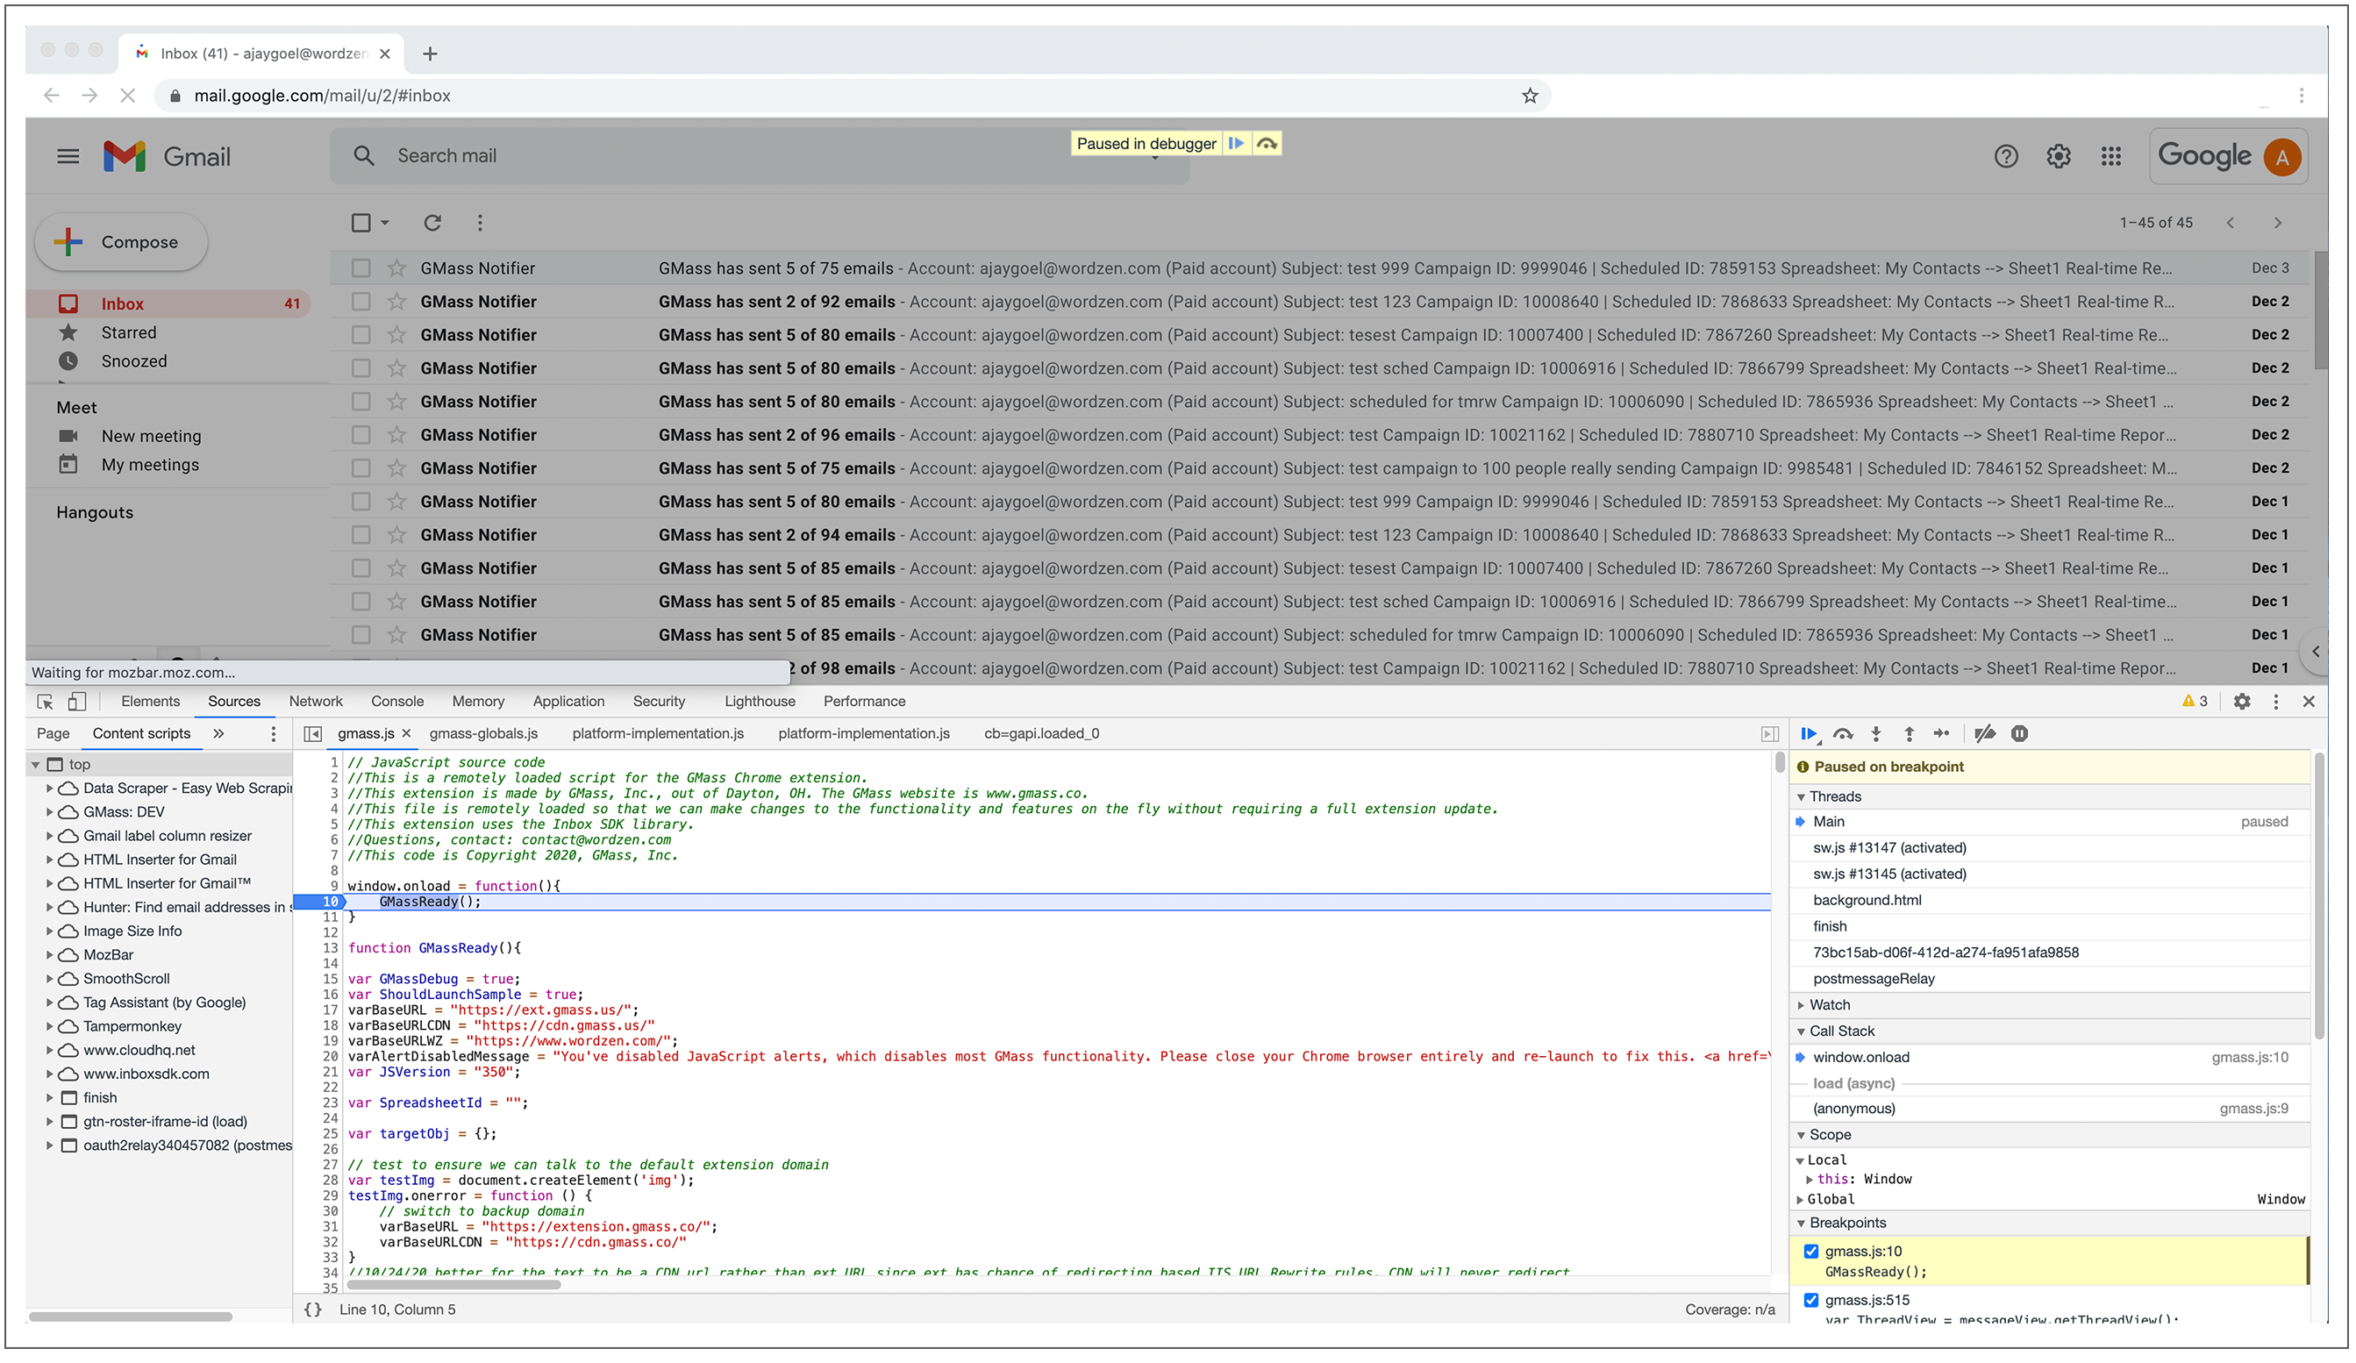
Task: Pretty print the gmass.js source
Action: [x=313, y=1309]
